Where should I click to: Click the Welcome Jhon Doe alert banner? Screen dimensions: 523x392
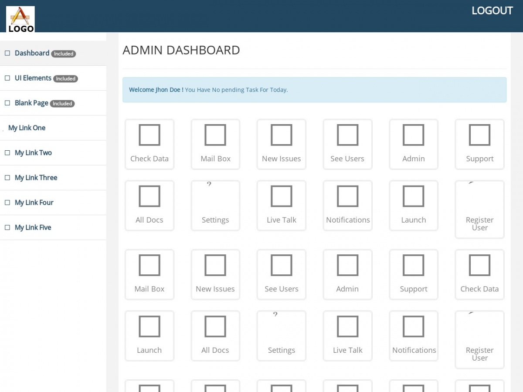tap(314, 90)
